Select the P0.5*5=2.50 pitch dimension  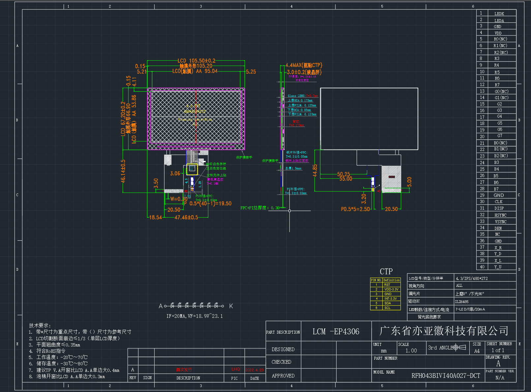click(x=355, y=209)
